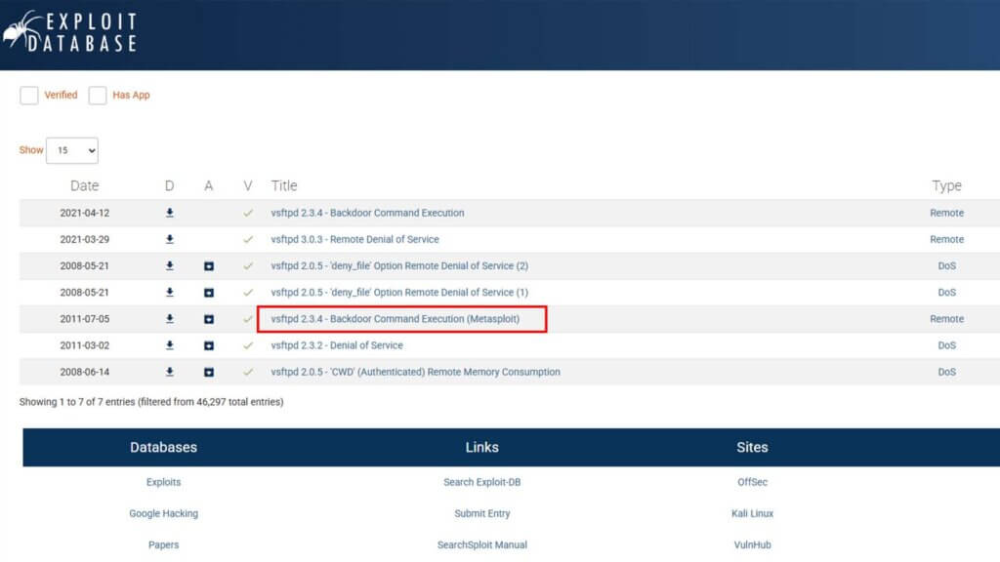The image size is (1000, 562).
Task: Go to the Exploits database link
Action: point(163,482)
